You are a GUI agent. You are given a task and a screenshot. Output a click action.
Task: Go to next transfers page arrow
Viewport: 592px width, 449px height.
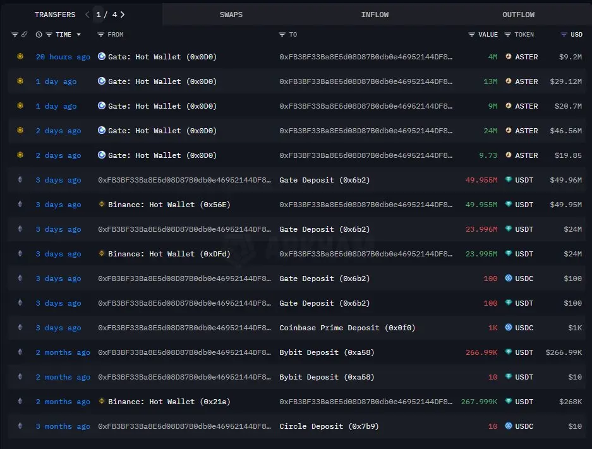point(123,15)
